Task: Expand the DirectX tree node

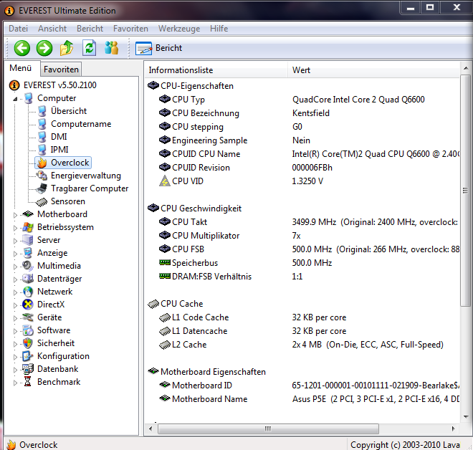Action: 15,305
